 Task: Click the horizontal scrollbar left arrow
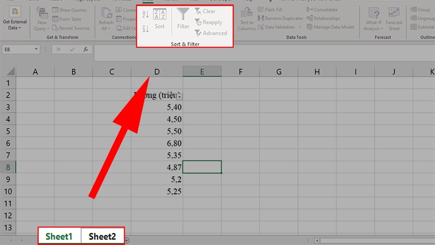(x=317, y=241)
